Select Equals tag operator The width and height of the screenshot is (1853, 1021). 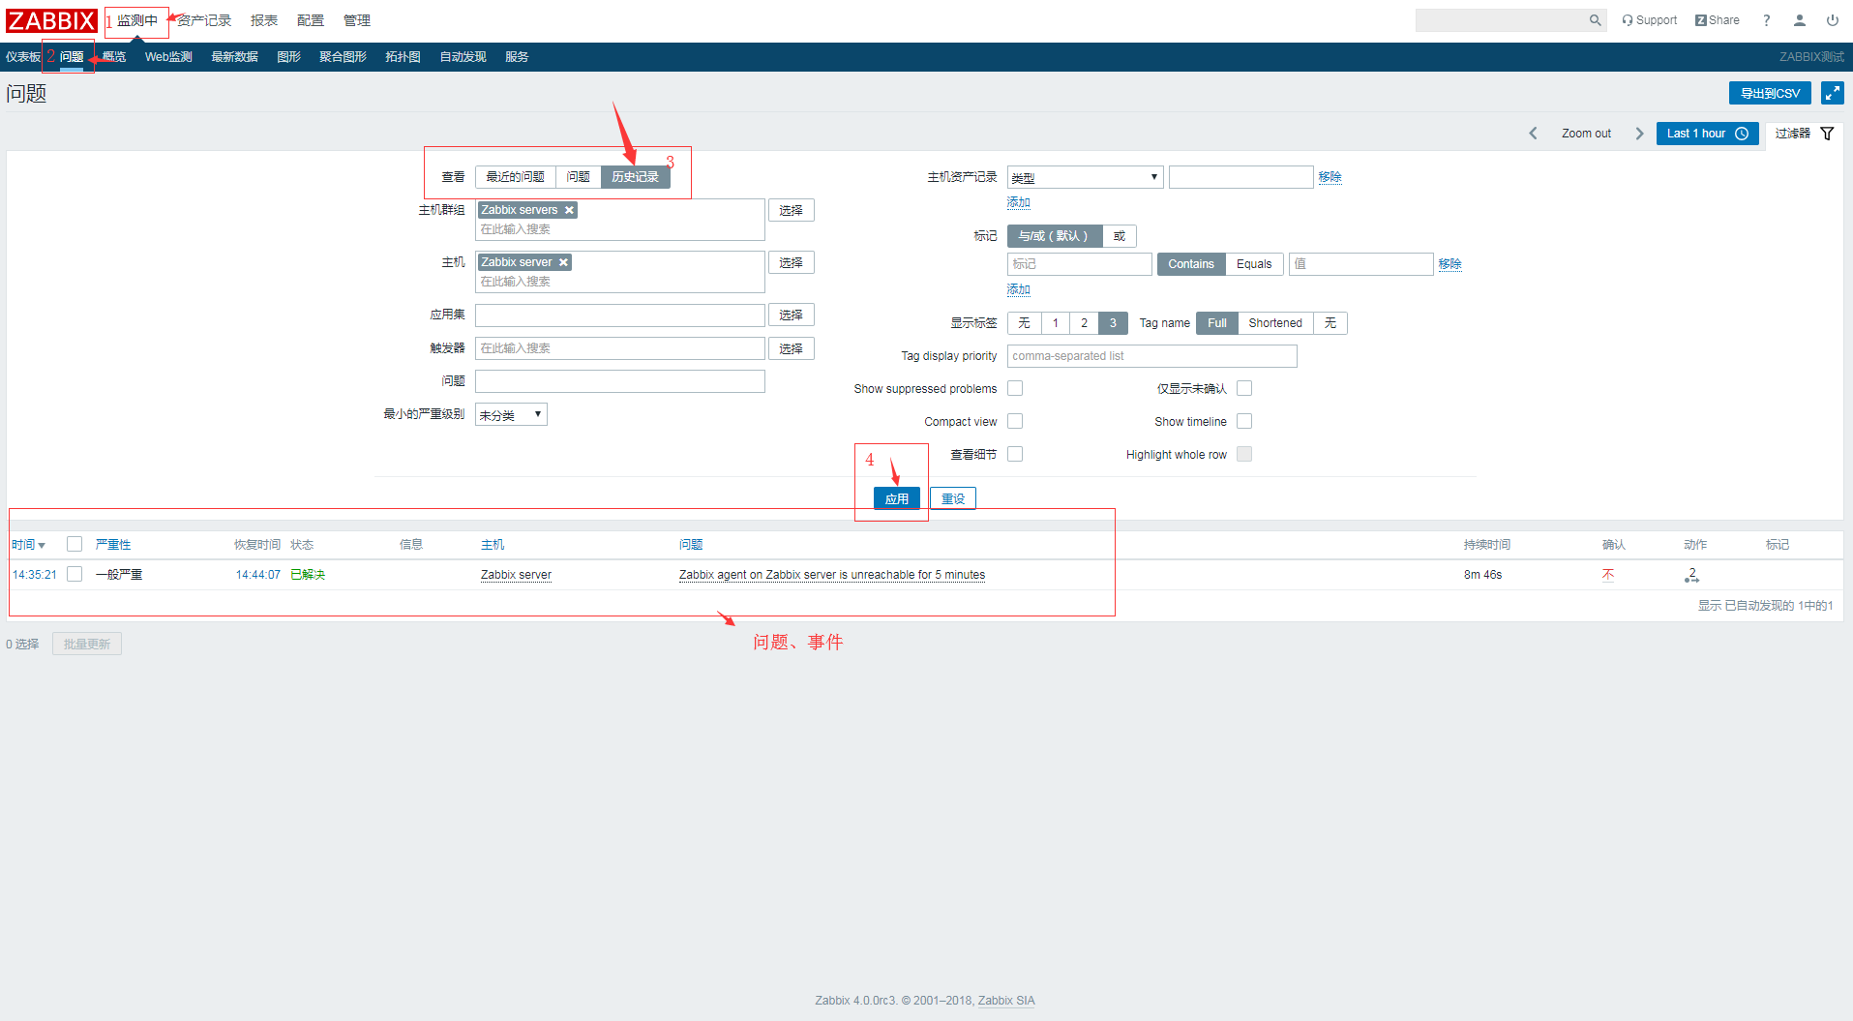[x=1254, y=264]
